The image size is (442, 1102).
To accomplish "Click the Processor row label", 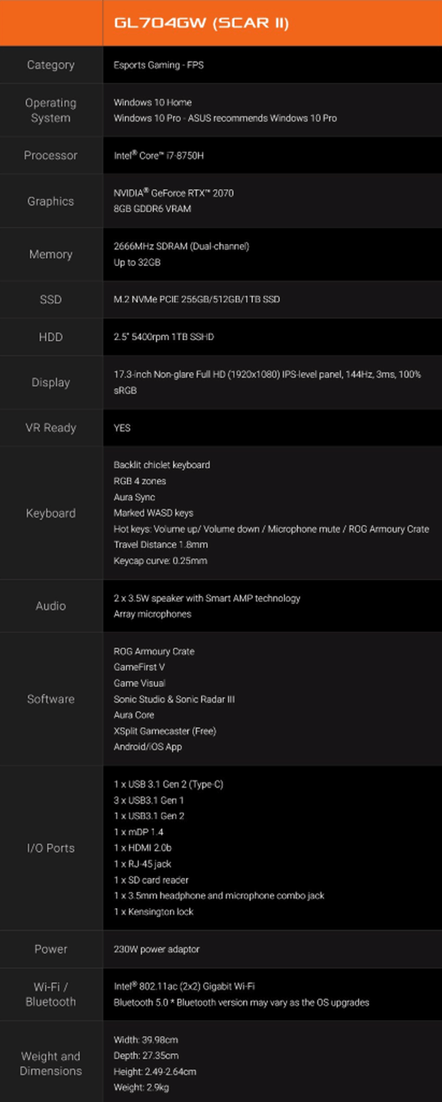I will click(51, 155).
